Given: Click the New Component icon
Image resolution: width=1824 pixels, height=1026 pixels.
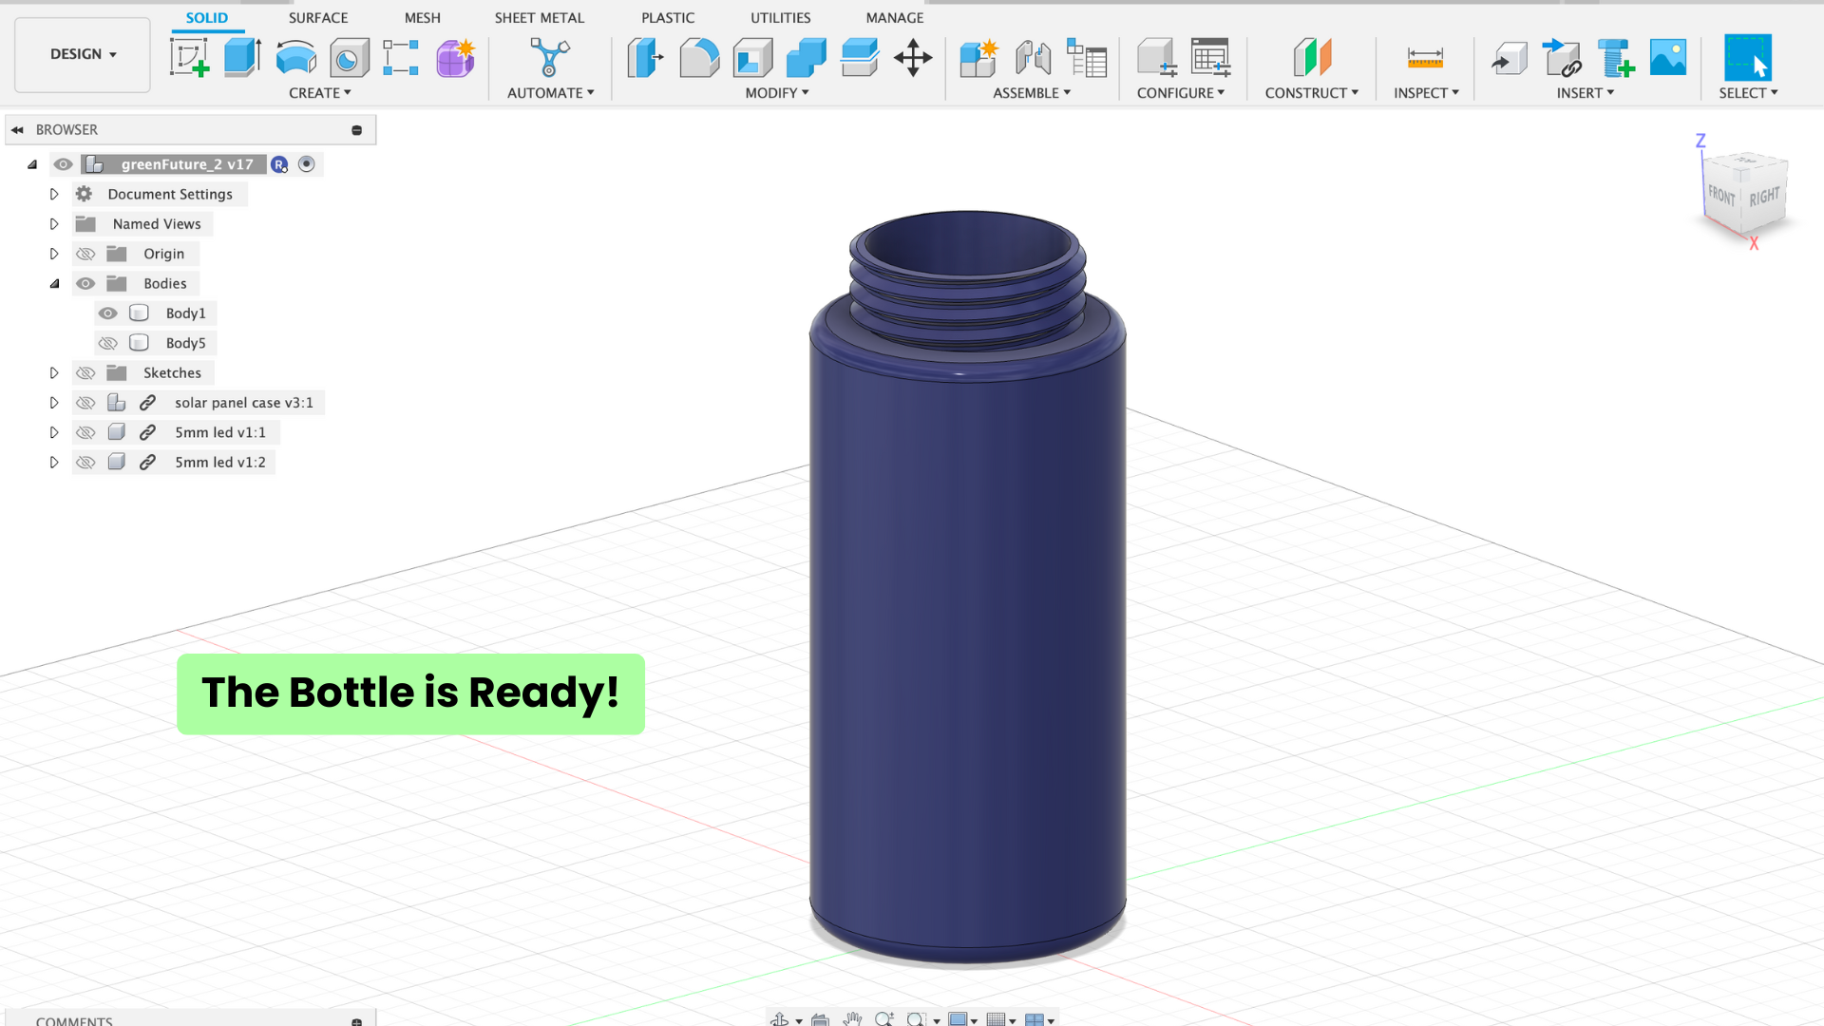Looking at the screenshot, I should [x=978, y=58].
